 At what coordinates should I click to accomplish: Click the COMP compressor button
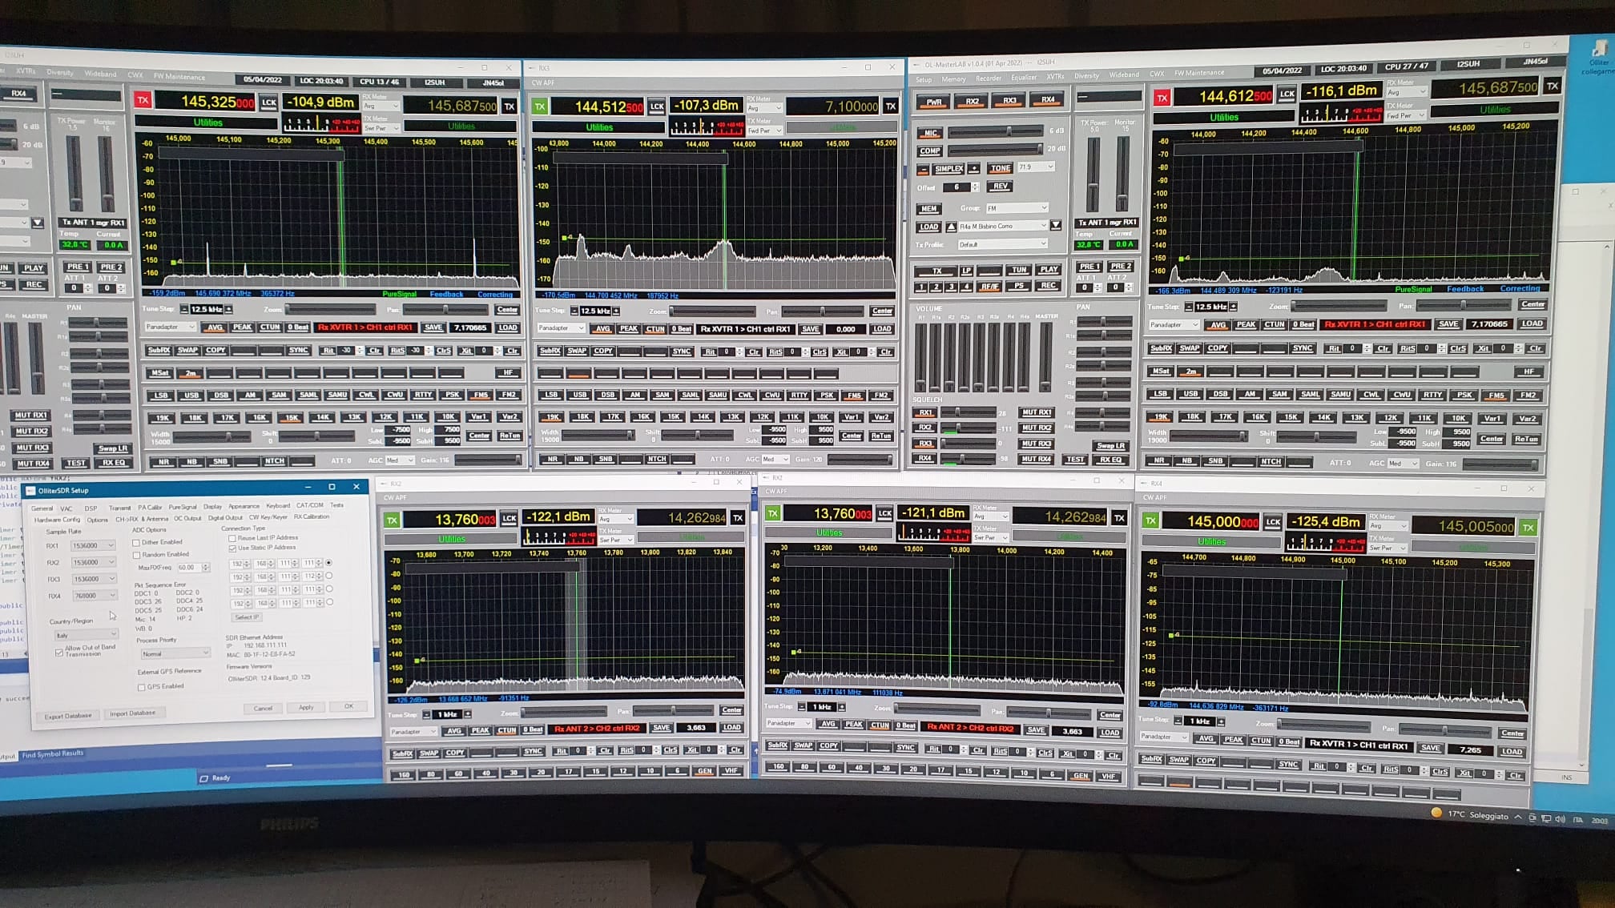click(929, 151)
